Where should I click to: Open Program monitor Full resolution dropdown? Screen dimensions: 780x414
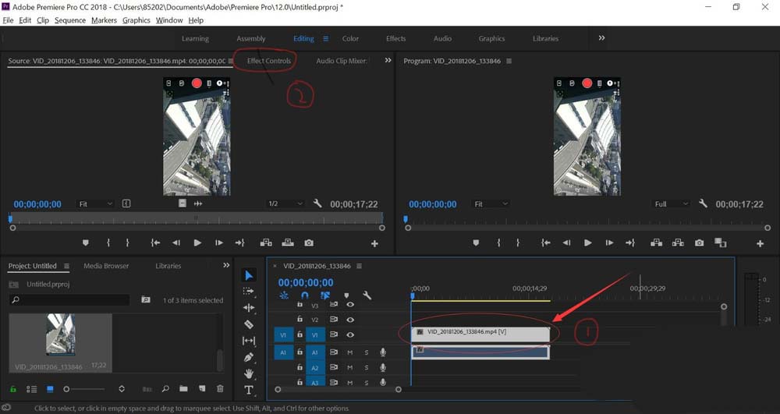(x=671, y=204)
